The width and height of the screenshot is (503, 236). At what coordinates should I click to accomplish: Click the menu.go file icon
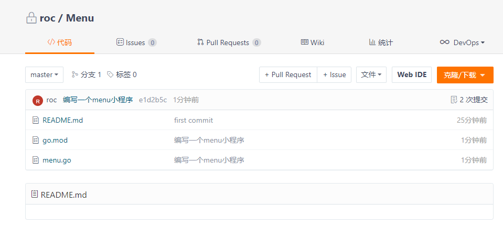point(36,160)
